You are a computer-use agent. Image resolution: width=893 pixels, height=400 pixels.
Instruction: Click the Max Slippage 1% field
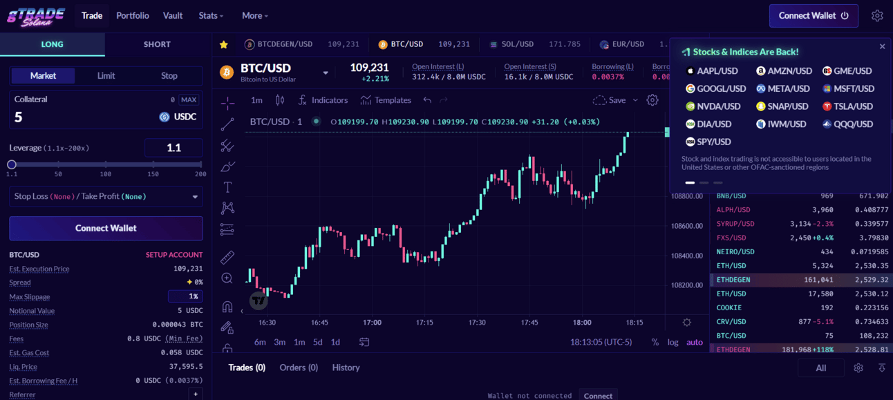185,296
